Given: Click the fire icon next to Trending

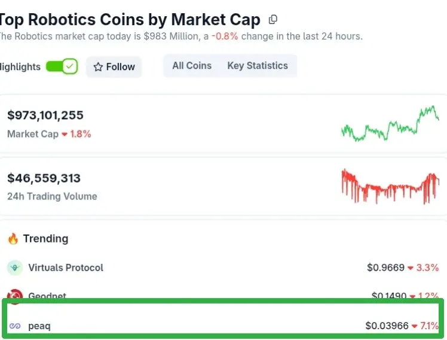Looking at the screenshot, I should 13,239.
